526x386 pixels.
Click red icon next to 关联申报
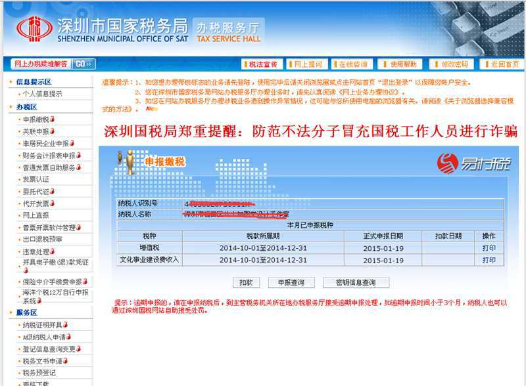pyautogui.click(x=52, y=131)
